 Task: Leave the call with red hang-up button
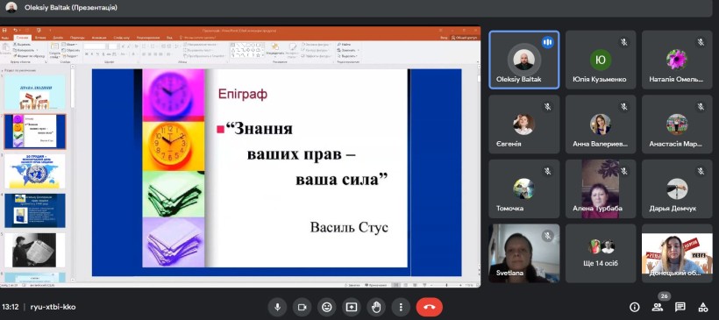(429, 307)
